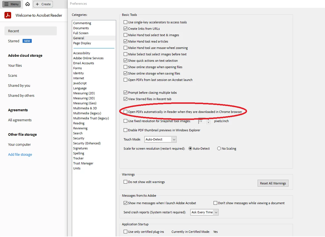The height and width of the screenshot is (237, 325).
Task: Select Page Display category
Action: point(82,43)
